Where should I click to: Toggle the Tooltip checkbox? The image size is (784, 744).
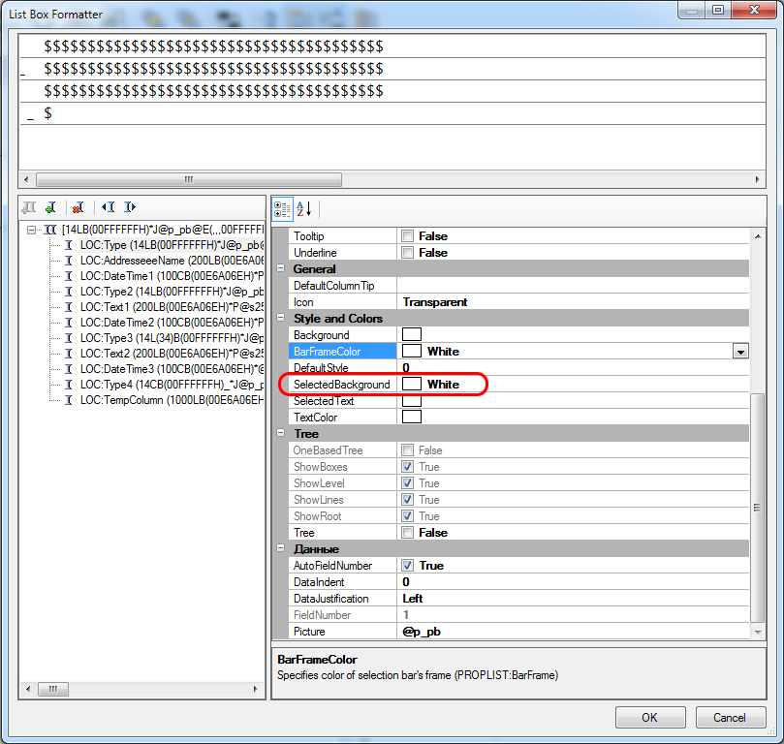coord(408,236)
